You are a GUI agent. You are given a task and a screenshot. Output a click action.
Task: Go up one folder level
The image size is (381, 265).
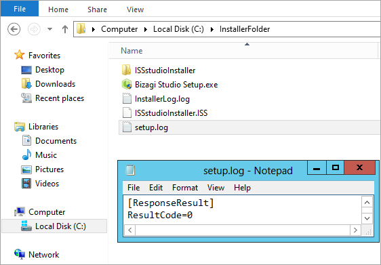65,29
